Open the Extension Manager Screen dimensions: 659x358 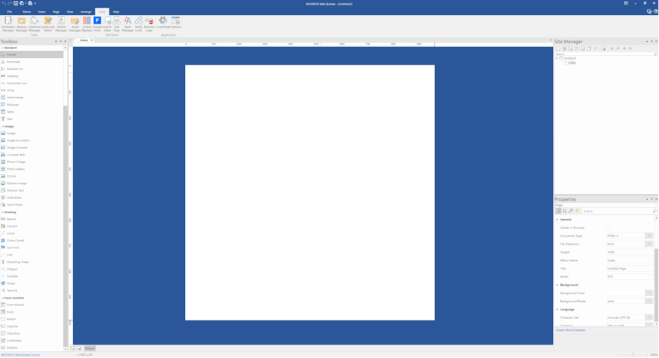(x=35, y=24)
